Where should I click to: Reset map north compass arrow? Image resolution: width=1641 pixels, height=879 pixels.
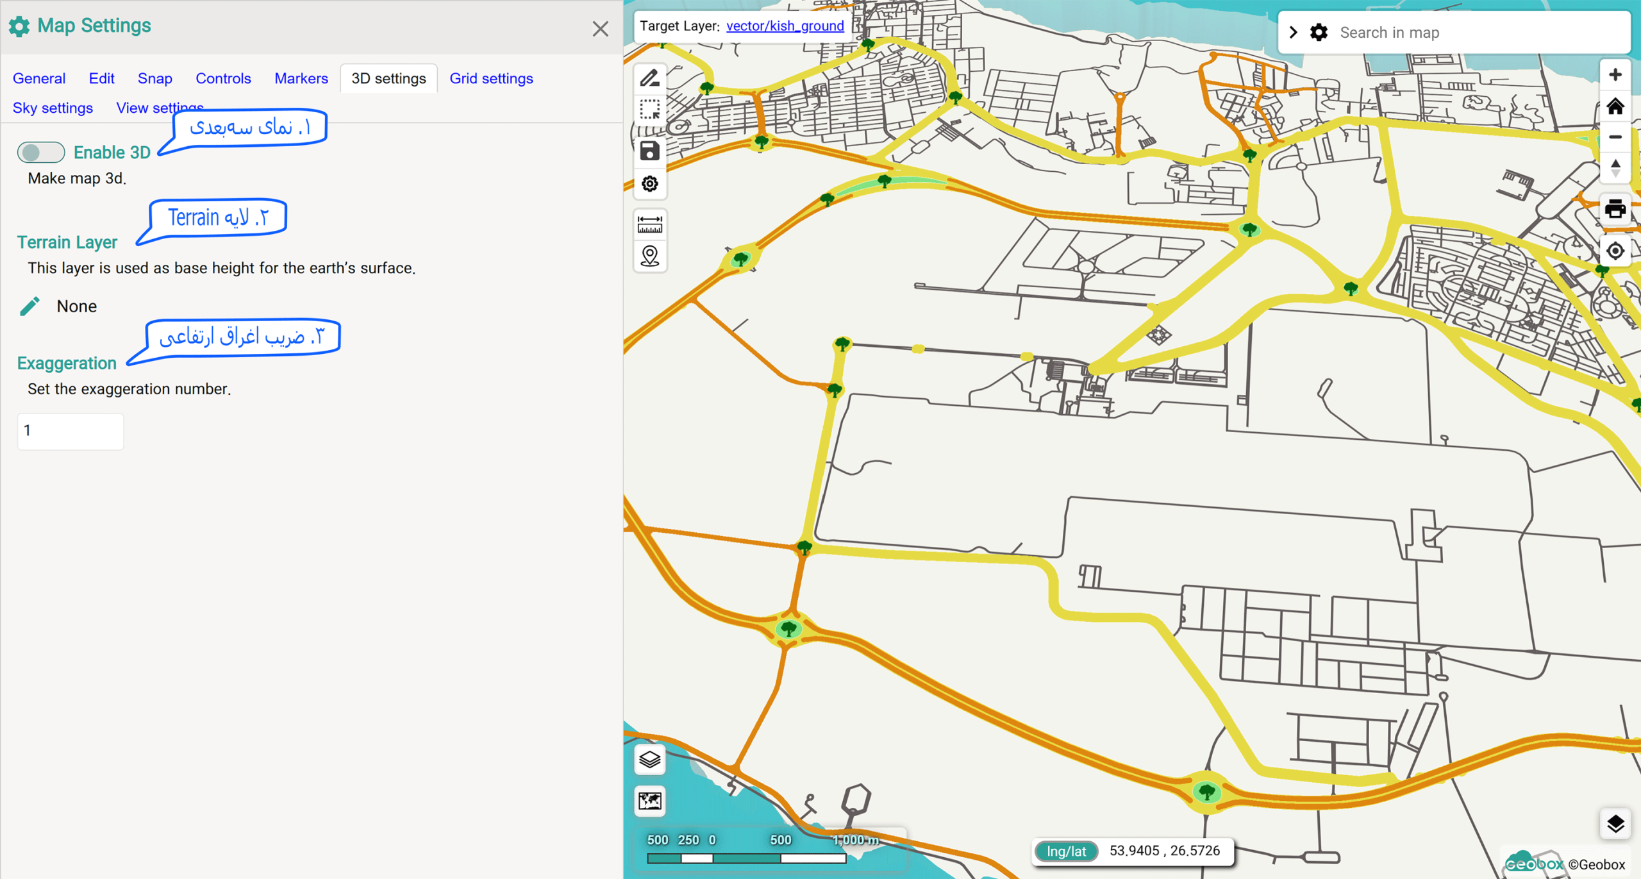pos(1615,168)
